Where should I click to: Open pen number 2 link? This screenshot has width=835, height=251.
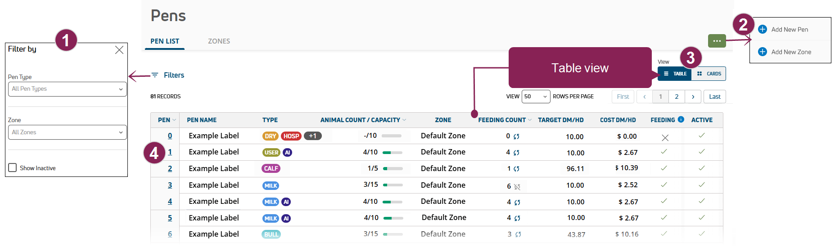tap(170, 169)
